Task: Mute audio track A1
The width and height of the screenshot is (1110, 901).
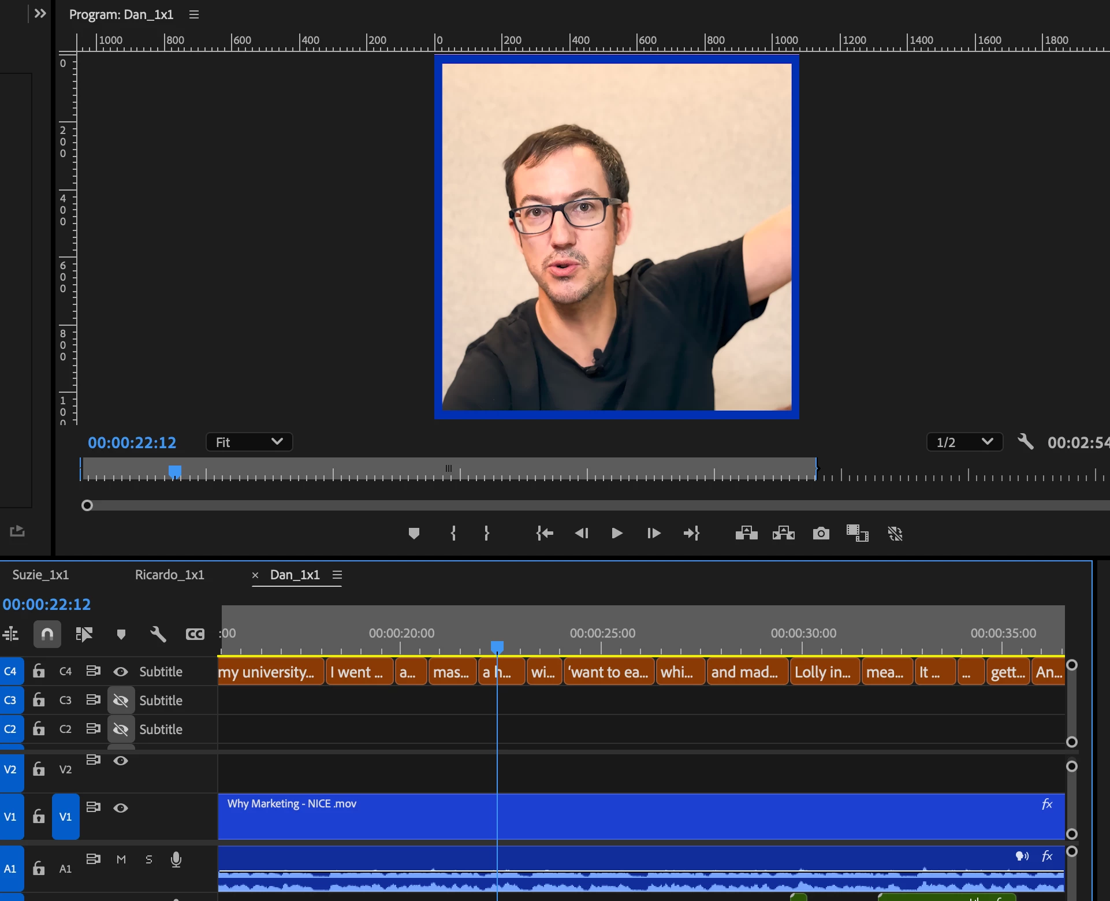Action: coord(121,859)
